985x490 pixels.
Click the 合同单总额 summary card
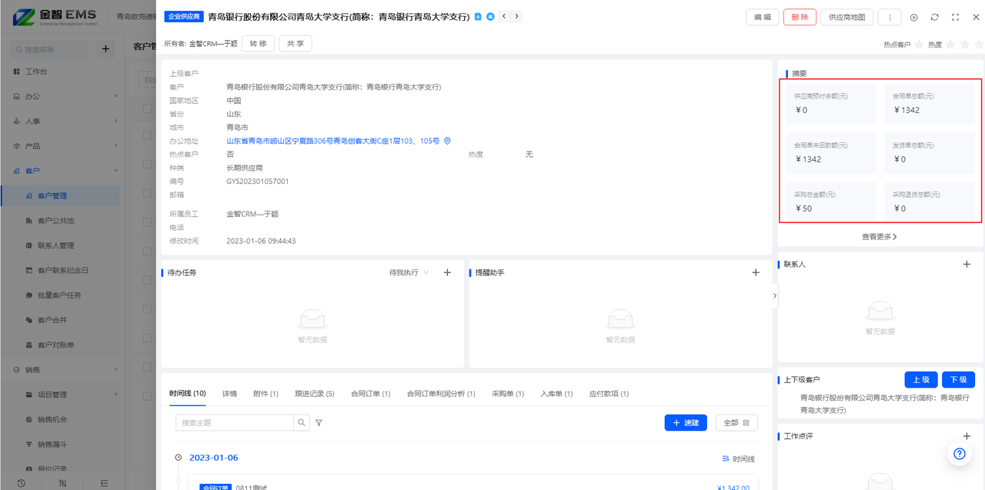coord(929,103)
